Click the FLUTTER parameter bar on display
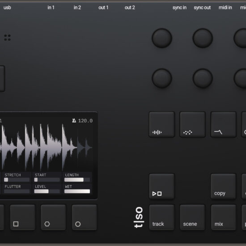 [x=17, y=191]
